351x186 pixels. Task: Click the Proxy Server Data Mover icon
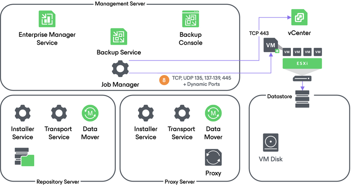(213, 113)
